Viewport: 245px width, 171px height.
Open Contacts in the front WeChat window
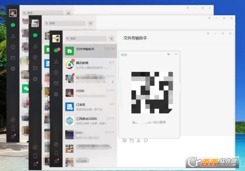tap(56, 61)
